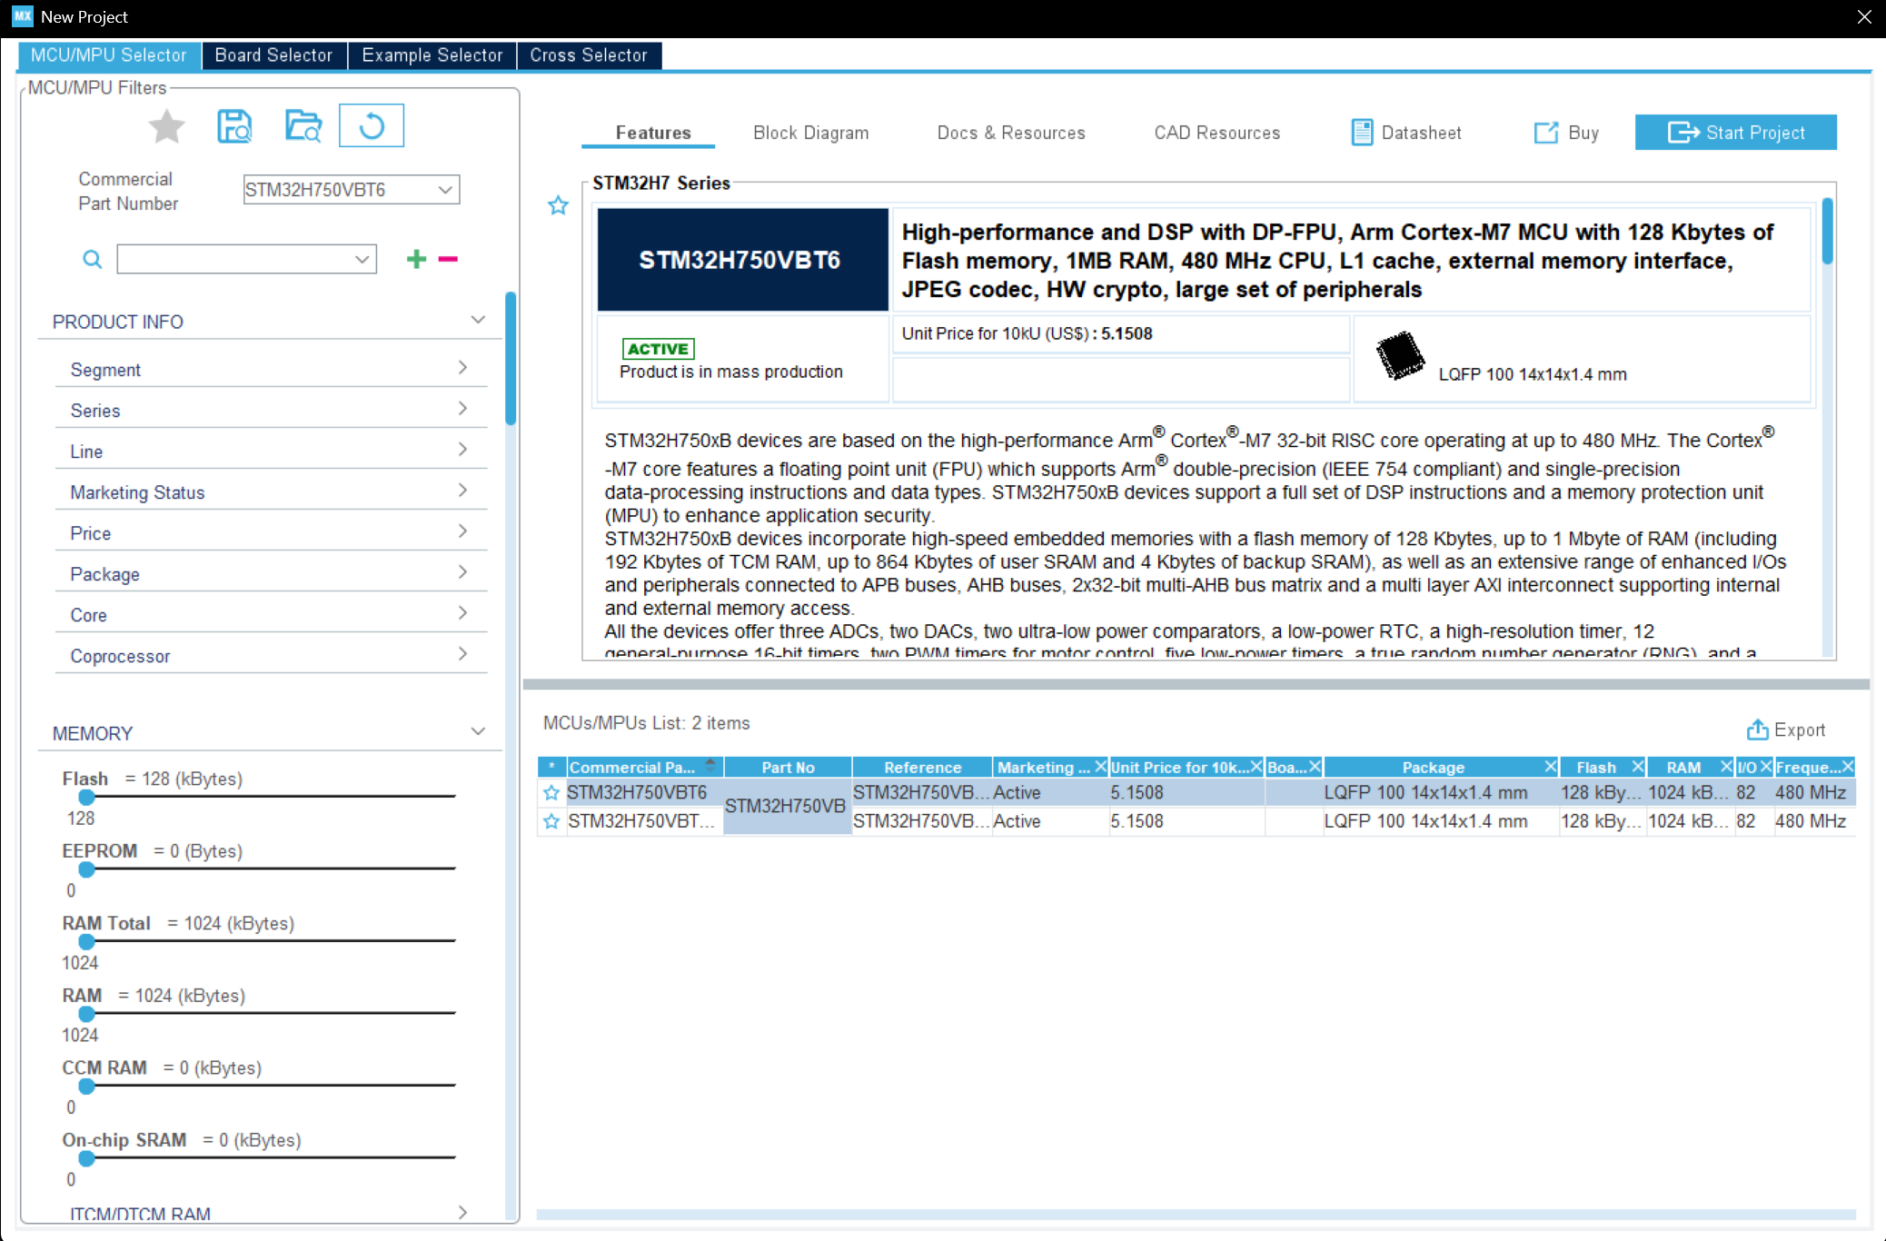The image size is (1886, 1241).
Task: Click the red minus remove-filter icon
Action: point(448,259)
